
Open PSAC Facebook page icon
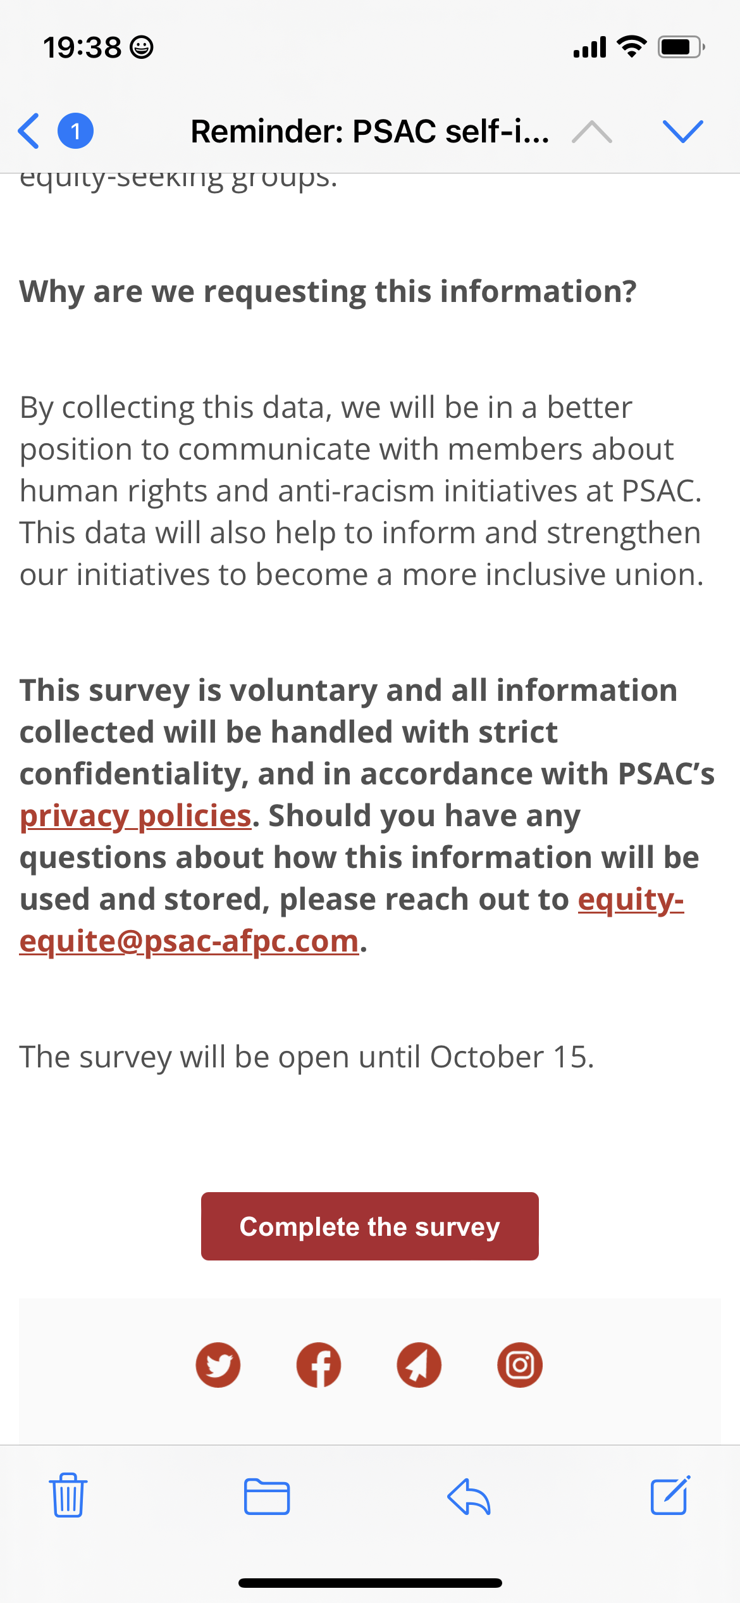319,1365
